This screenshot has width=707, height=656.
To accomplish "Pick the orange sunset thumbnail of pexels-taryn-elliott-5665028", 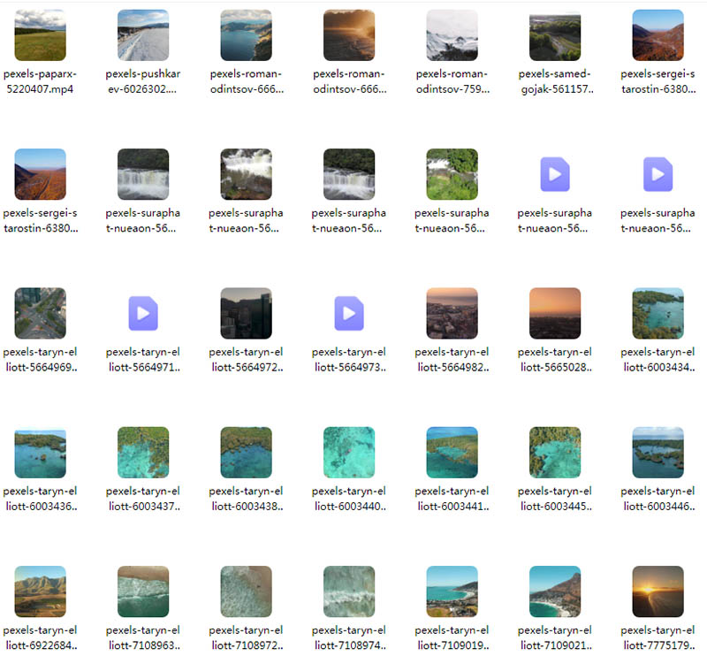I will pyautogui.click(x=555, y=313).
